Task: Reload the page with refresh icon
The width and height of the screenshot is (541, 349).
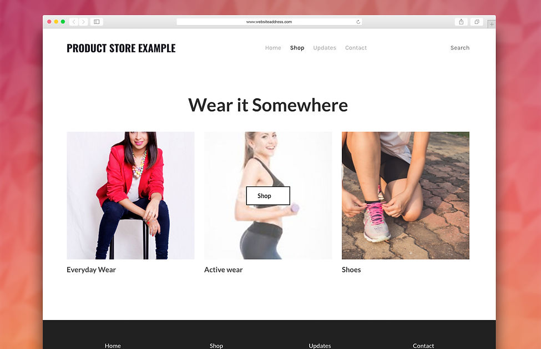Action: (358, 22)
